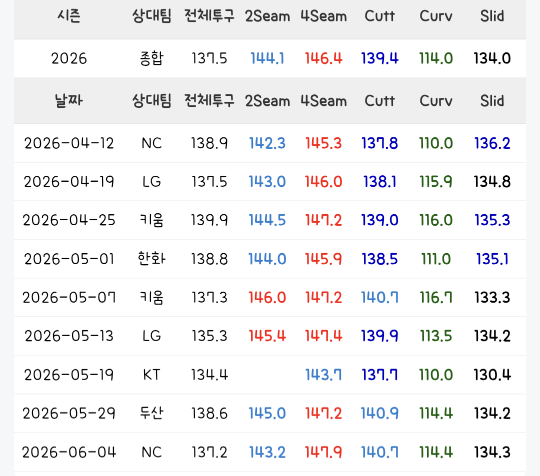Click 상대팀 header in the 날짜 header row

coord(151,101)
